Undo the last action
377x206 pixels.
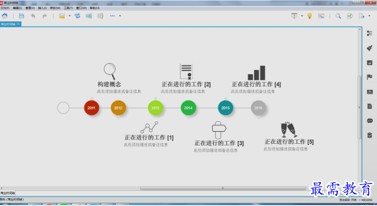(33, 16)
